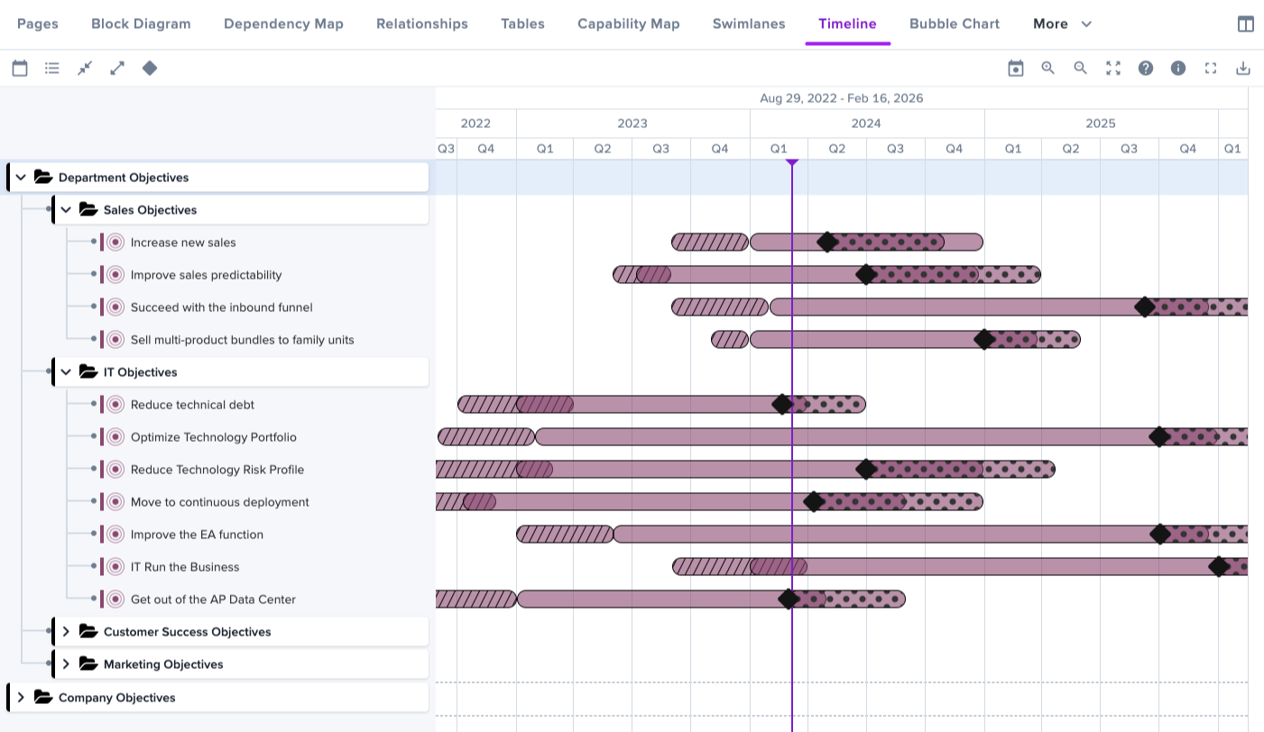1264x732 pixels.
Task: Click the folder icon of Marketing Objectives
Action: [x=88, y=663]
